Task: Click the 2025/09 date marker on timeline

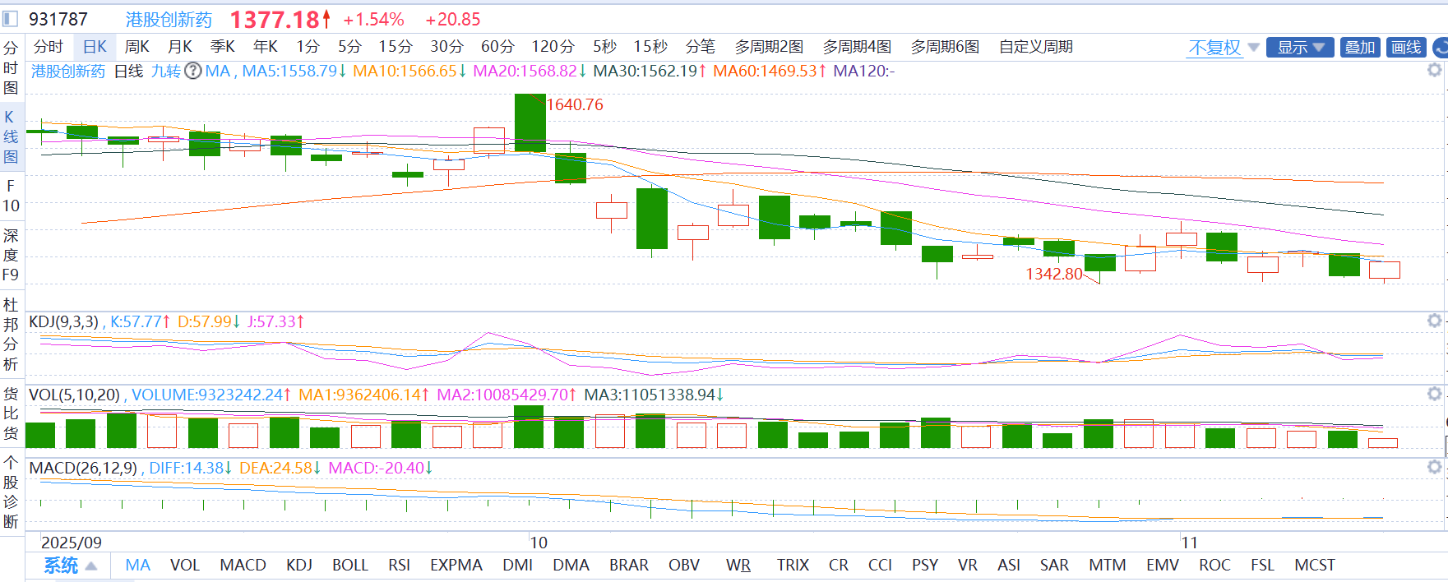Action: click(72, 543)
